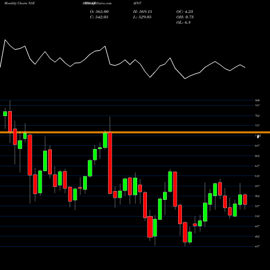Select the low price 'L: 529.05'

tap(142, 17)
